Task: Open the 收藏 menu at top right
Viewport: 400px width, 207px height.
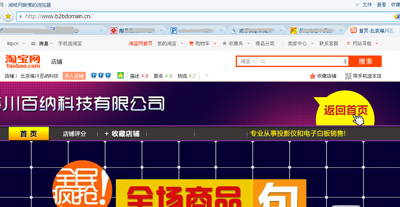Action: pyautogui.click(x=395, y=5)
